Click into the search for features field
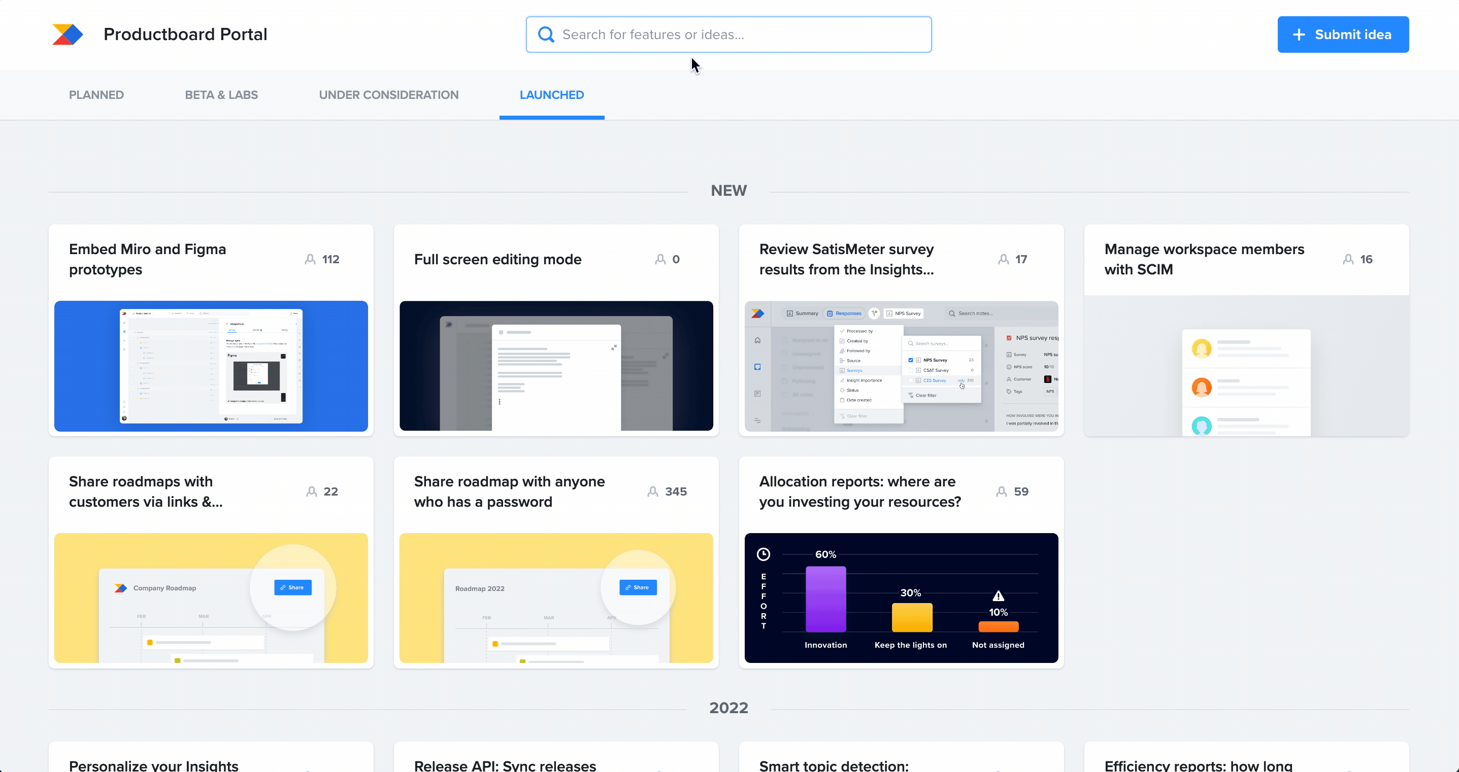This screenshot has width=1459, height=772. coord(728,34)
